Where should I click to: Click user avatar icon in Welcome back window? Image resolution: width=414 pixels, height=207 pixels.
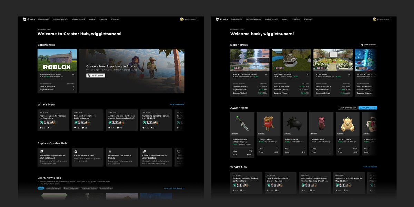(x=374, y=19)
